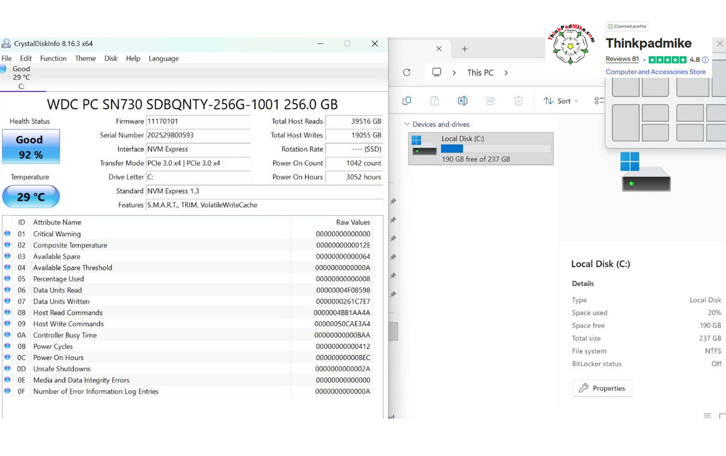Open the Computer and Accessories Store link

coord(656,72)
